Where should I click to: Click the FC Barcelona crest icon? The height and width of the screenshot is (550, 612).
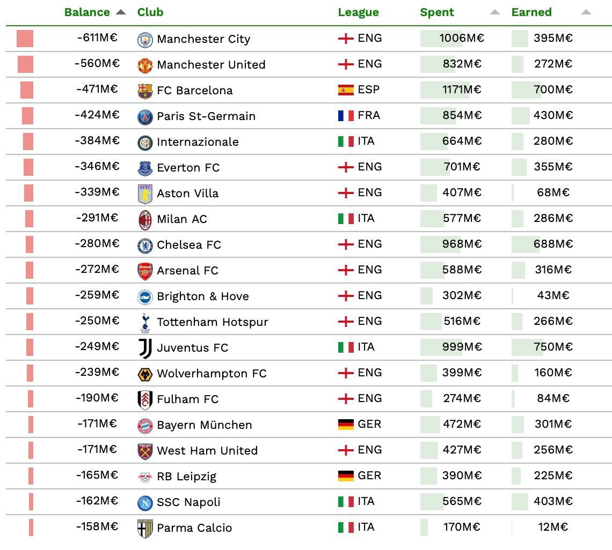pos(145,91)
